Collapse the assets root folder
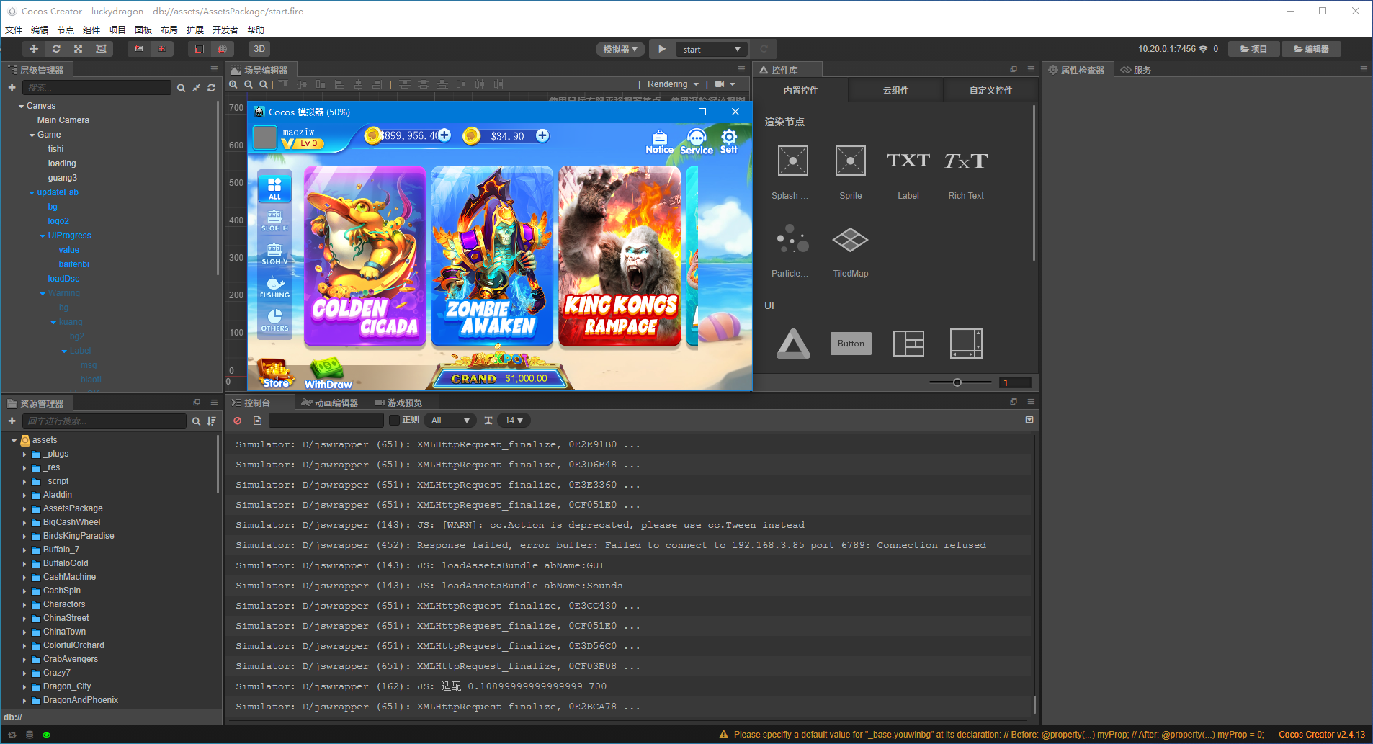Screen dimensions: 1373x744 (x=14, y=440)
